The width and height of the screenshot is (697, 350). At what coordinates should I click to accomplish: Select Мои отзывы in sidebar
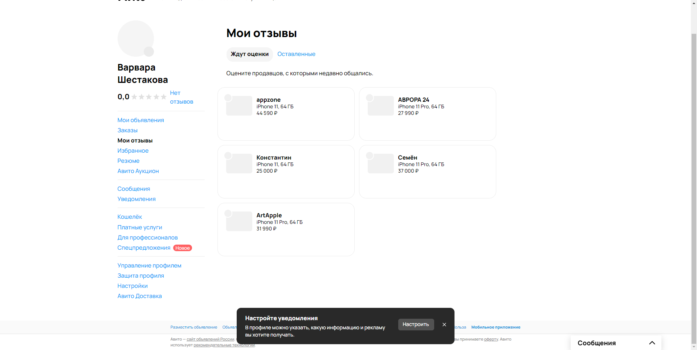click(x=135, y=141)
